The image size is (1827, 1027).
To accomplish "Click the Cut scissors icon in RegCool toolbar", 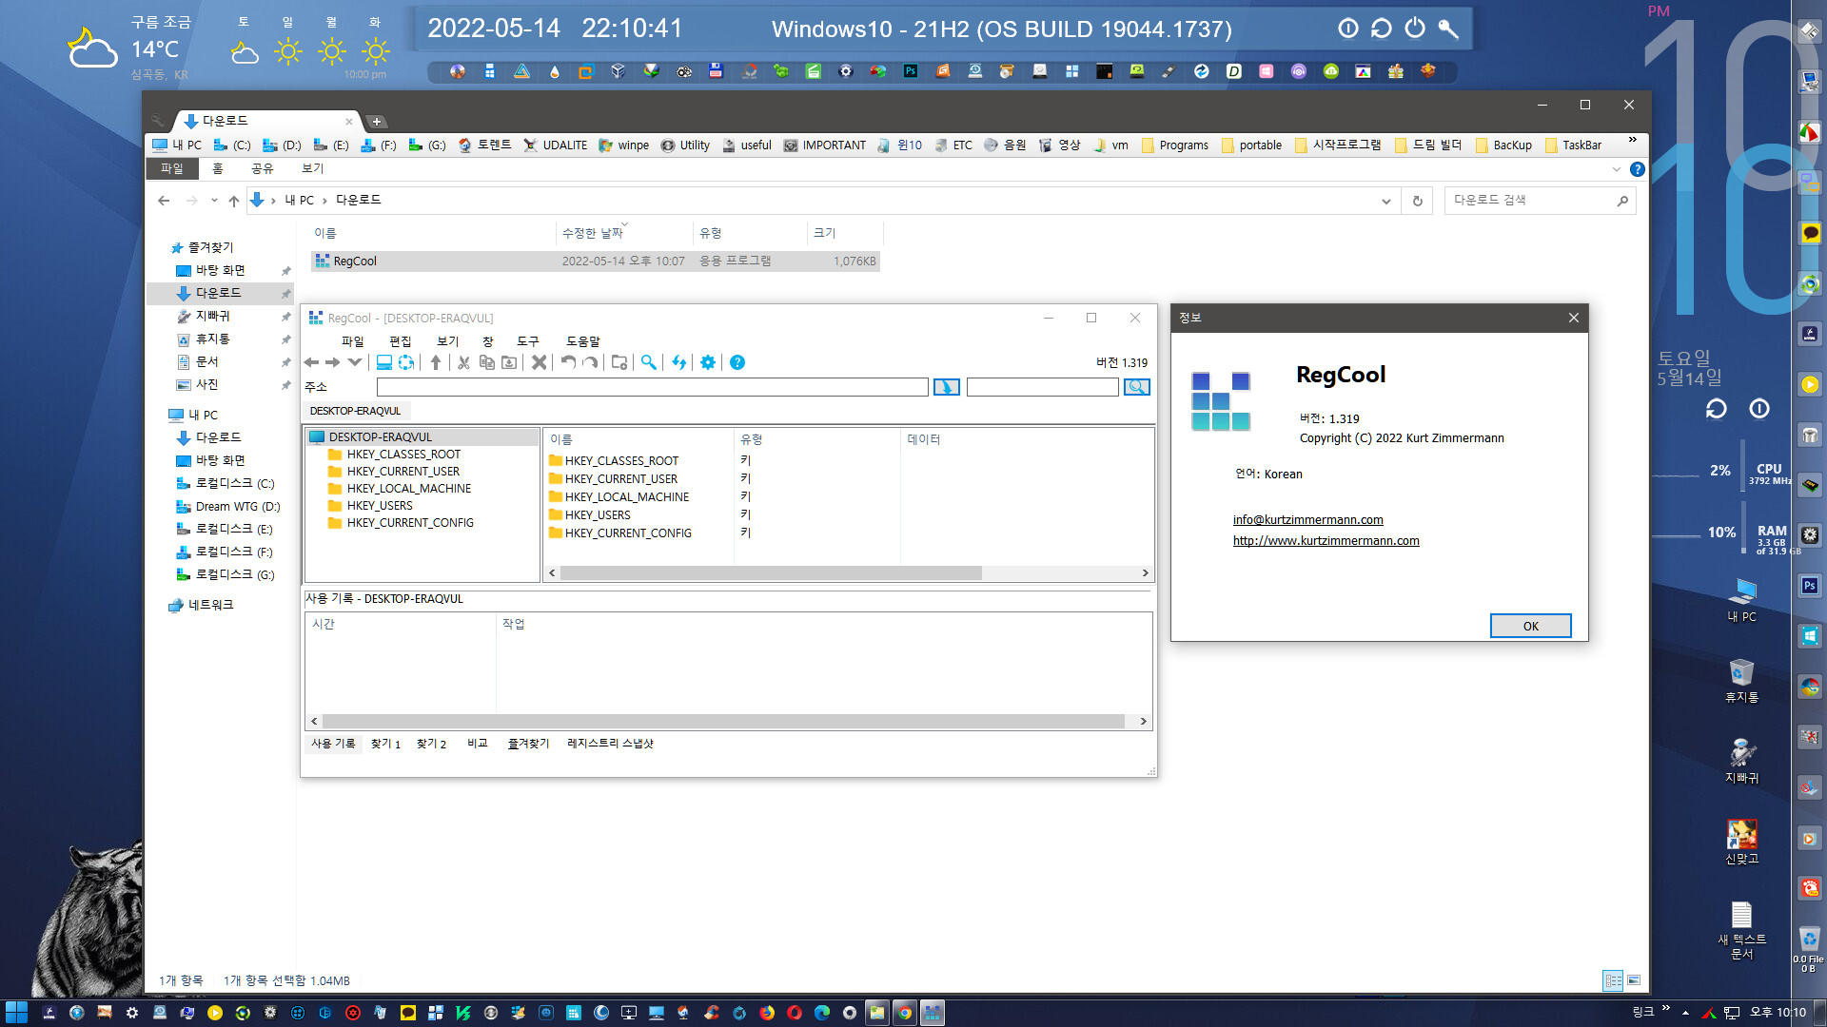I will click(463, 362).
